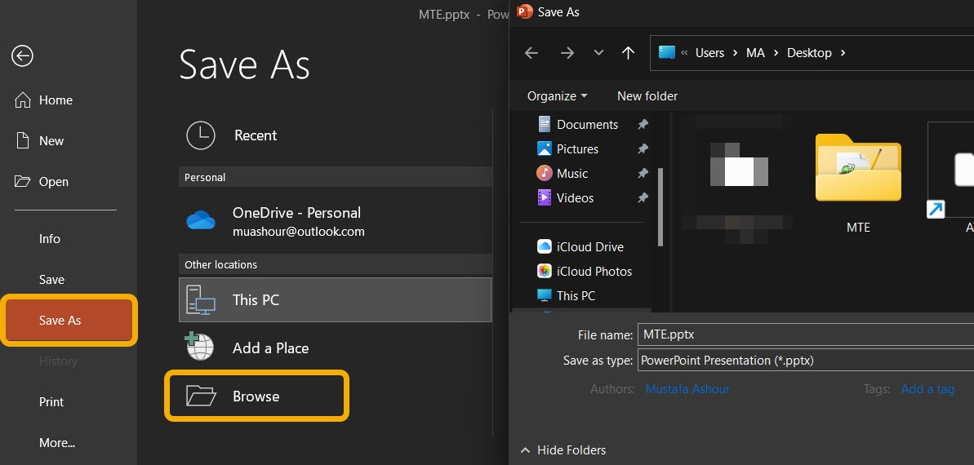Open Videos in the navigation pane

576,198
